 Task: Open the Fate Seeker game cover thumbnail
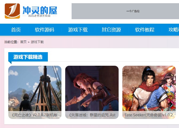click(149, 88)
